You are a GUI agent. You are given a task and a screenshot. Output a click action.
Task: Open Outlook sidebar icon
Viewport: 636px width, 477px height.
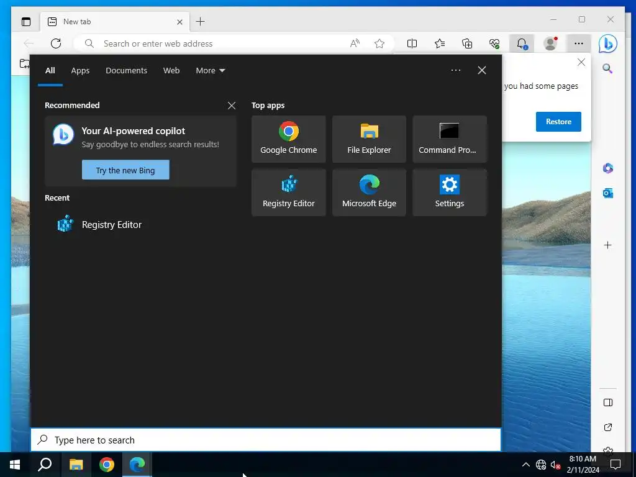click(607, 193)
